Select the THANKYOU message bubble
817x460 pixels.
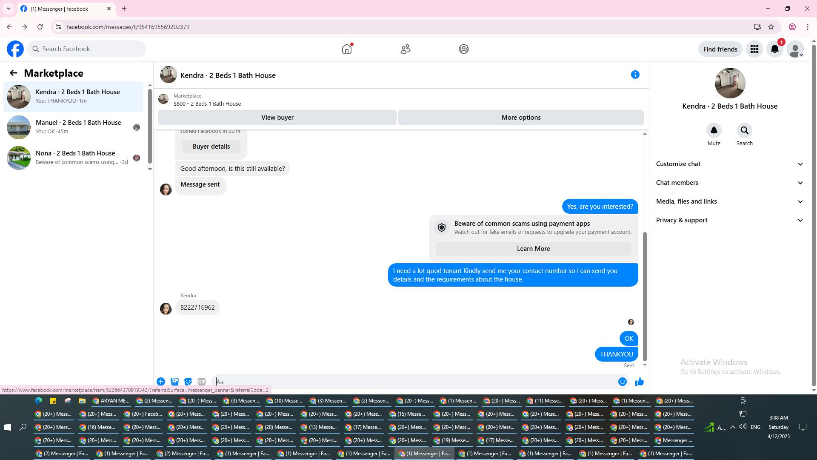pos(617,354)
